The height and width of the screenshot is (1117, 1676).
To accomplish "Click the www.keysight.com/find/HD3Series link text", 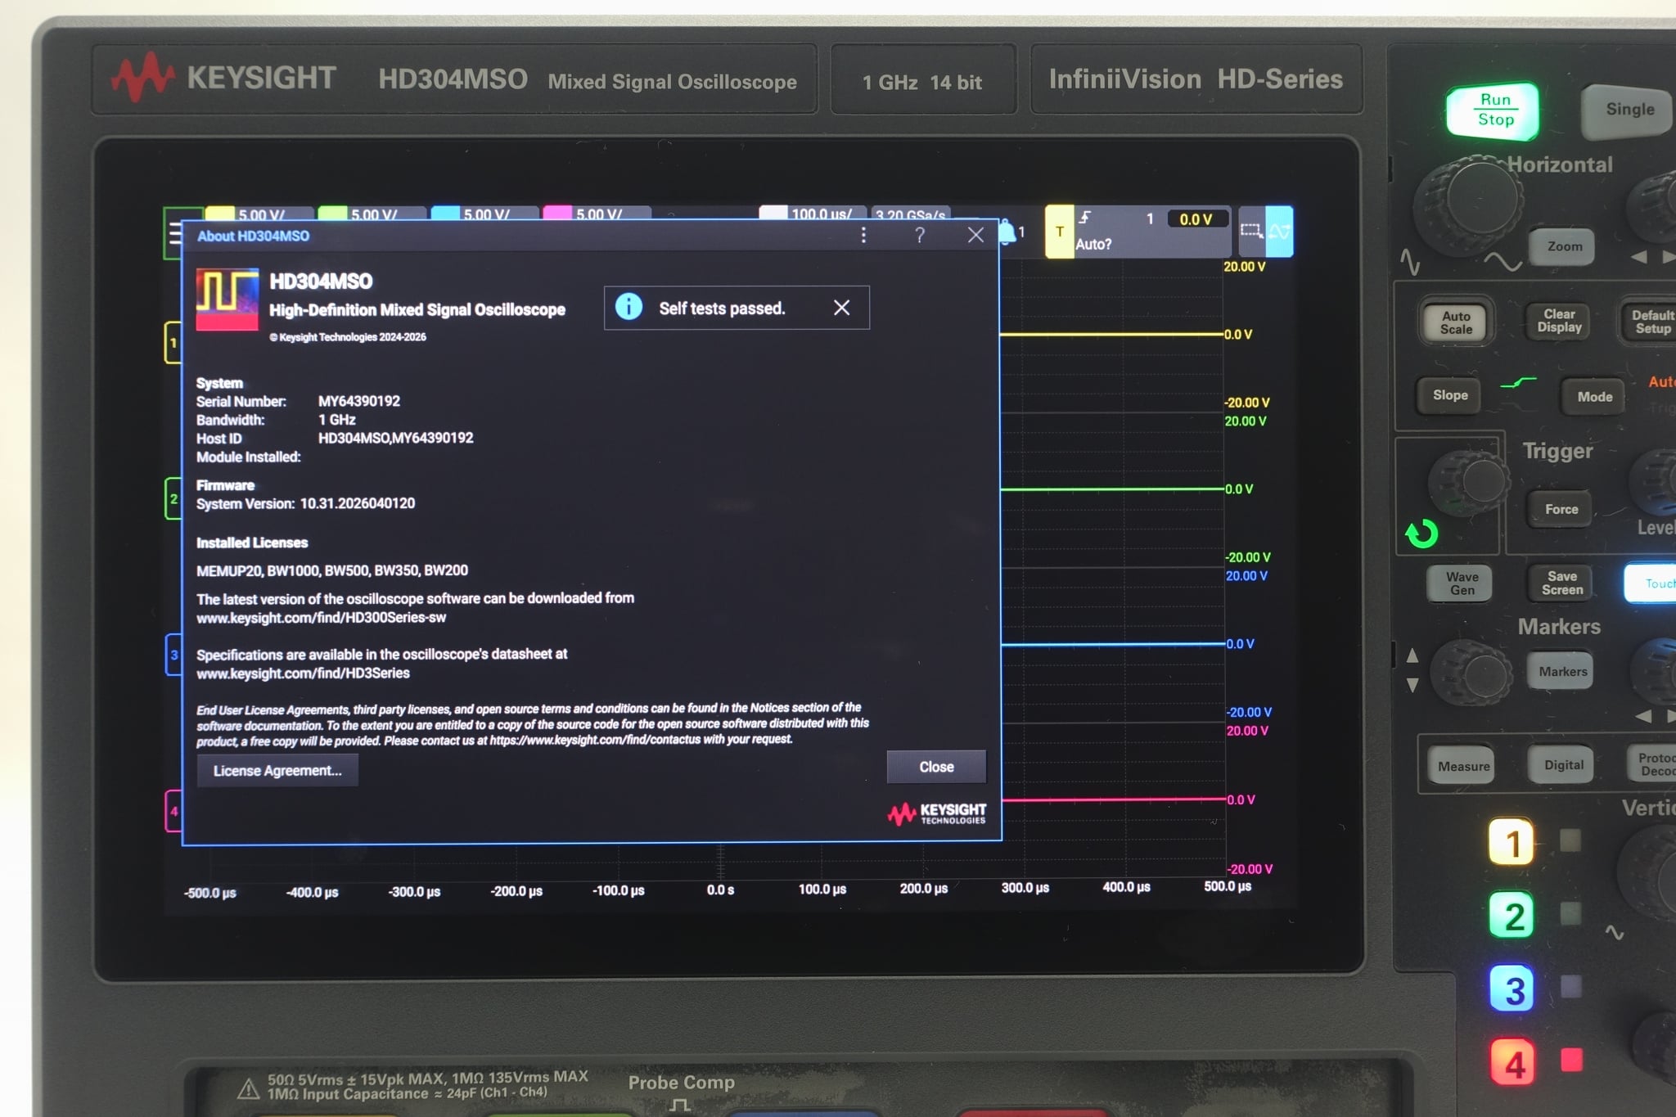I will point(303,673).
